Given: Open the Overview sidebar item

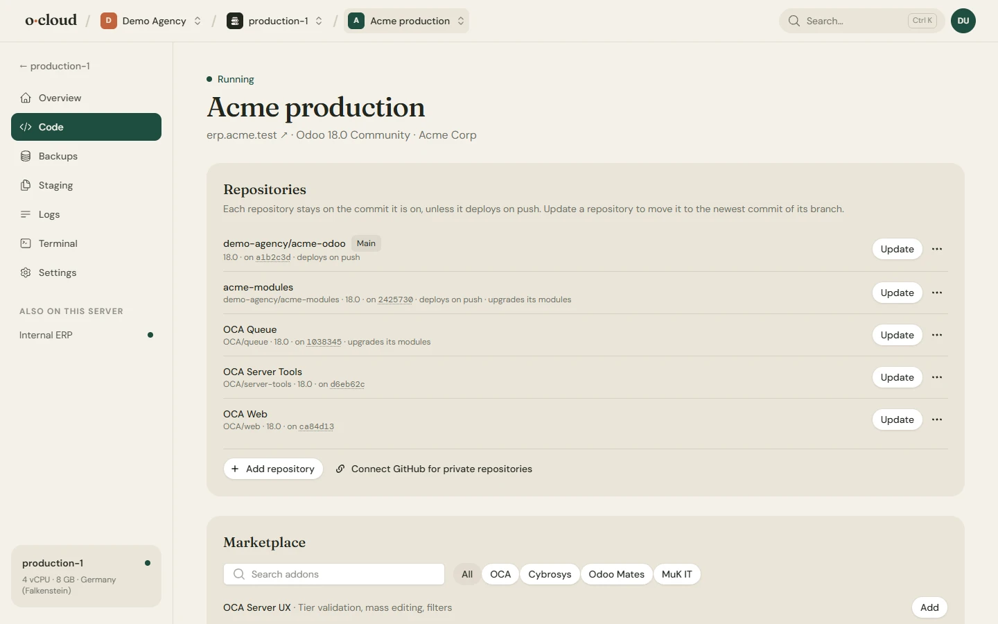Looking at the screenshot, I should [86, 98].
